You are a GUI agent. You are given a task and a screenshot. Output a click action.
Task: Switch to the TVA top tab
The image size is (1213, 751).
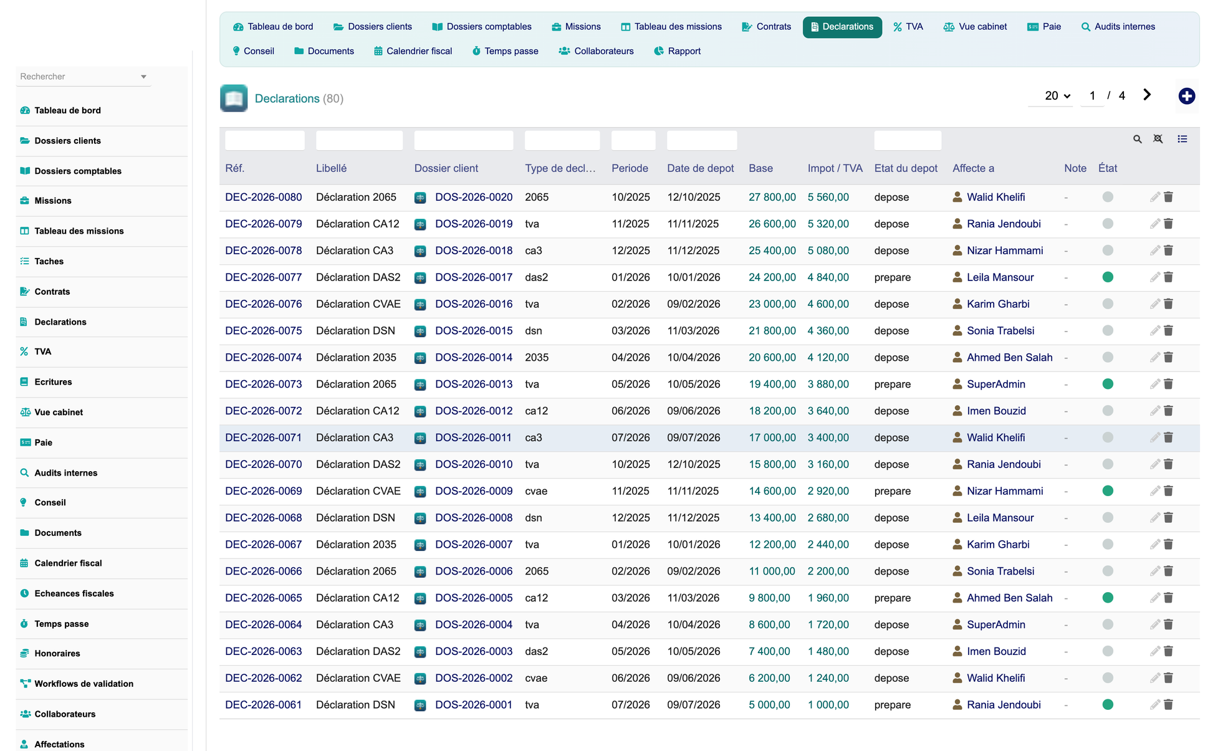tap(908, 27)
